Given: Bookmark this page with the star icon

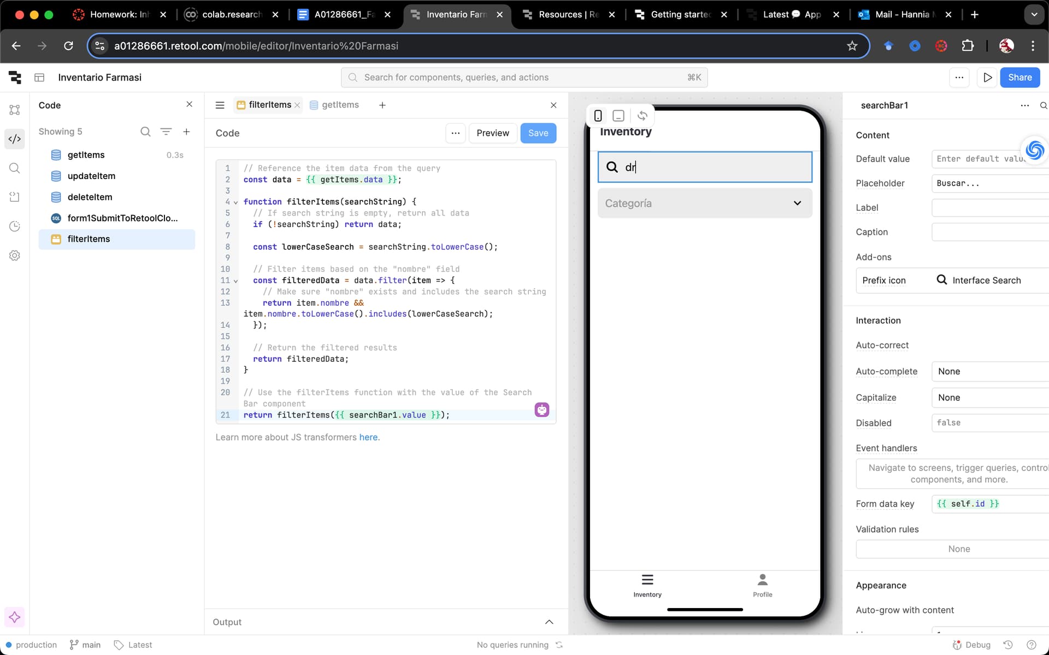Looking at the screenshot, I should click(852, 46).
